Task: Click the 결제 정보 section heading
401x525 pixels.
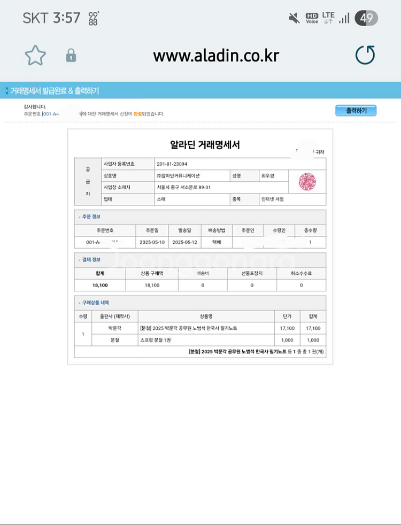Action: (91, 260)
